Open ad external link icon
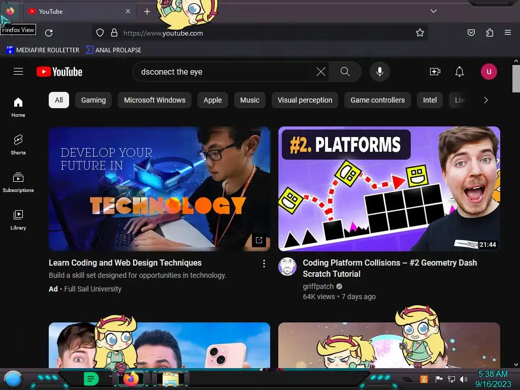The height and width of the screenshot is (390, 520). [x=259, y=240]
